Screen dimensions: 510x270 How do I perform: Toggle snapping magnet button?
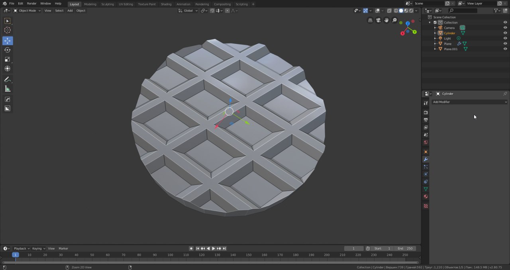pyautogui.click(x=212, y=11)
